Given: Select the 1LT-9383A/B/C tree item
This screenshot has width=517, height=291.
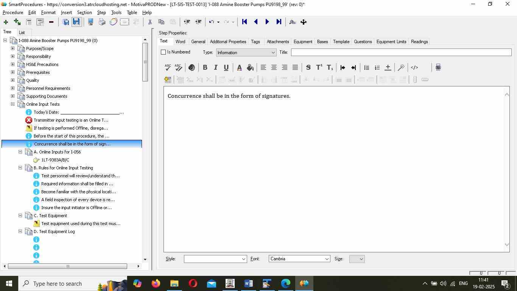Looking at the screenshot, I should [55, 160].
